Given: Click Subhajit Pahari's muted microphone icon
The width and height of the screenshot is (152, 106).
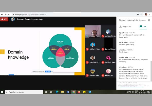Looking at the screenshot, I should click(87, 49).
